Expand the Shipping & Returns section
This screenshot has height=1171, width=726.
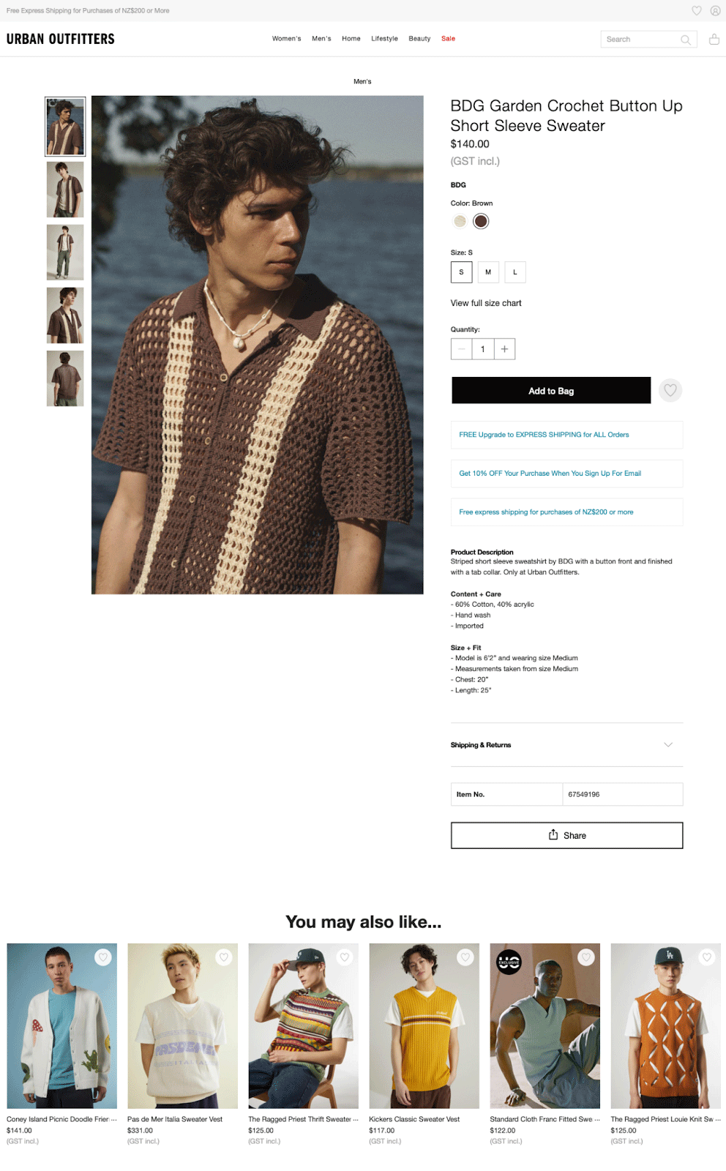(566, 745)
